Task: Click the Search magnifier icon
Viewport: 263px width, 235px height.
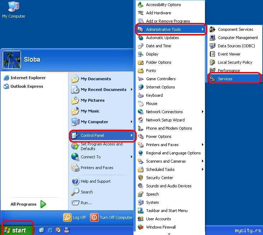Action: pos(75,192)
